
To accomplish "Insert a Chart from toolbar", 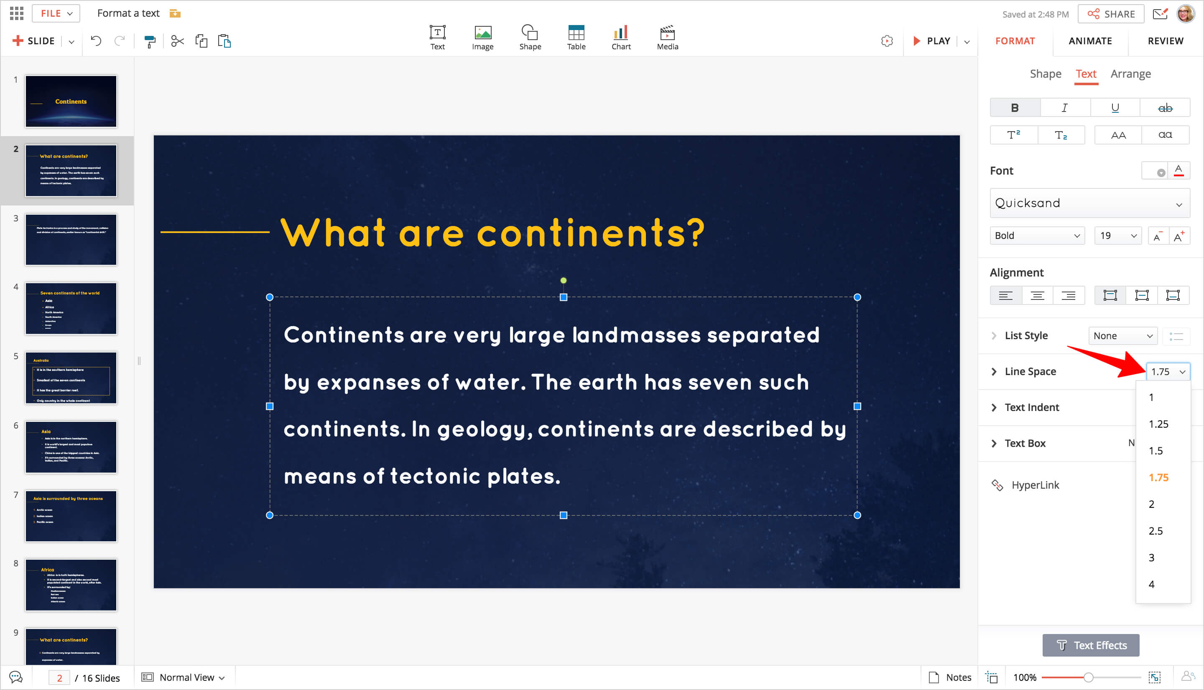I will coord(621,38).
